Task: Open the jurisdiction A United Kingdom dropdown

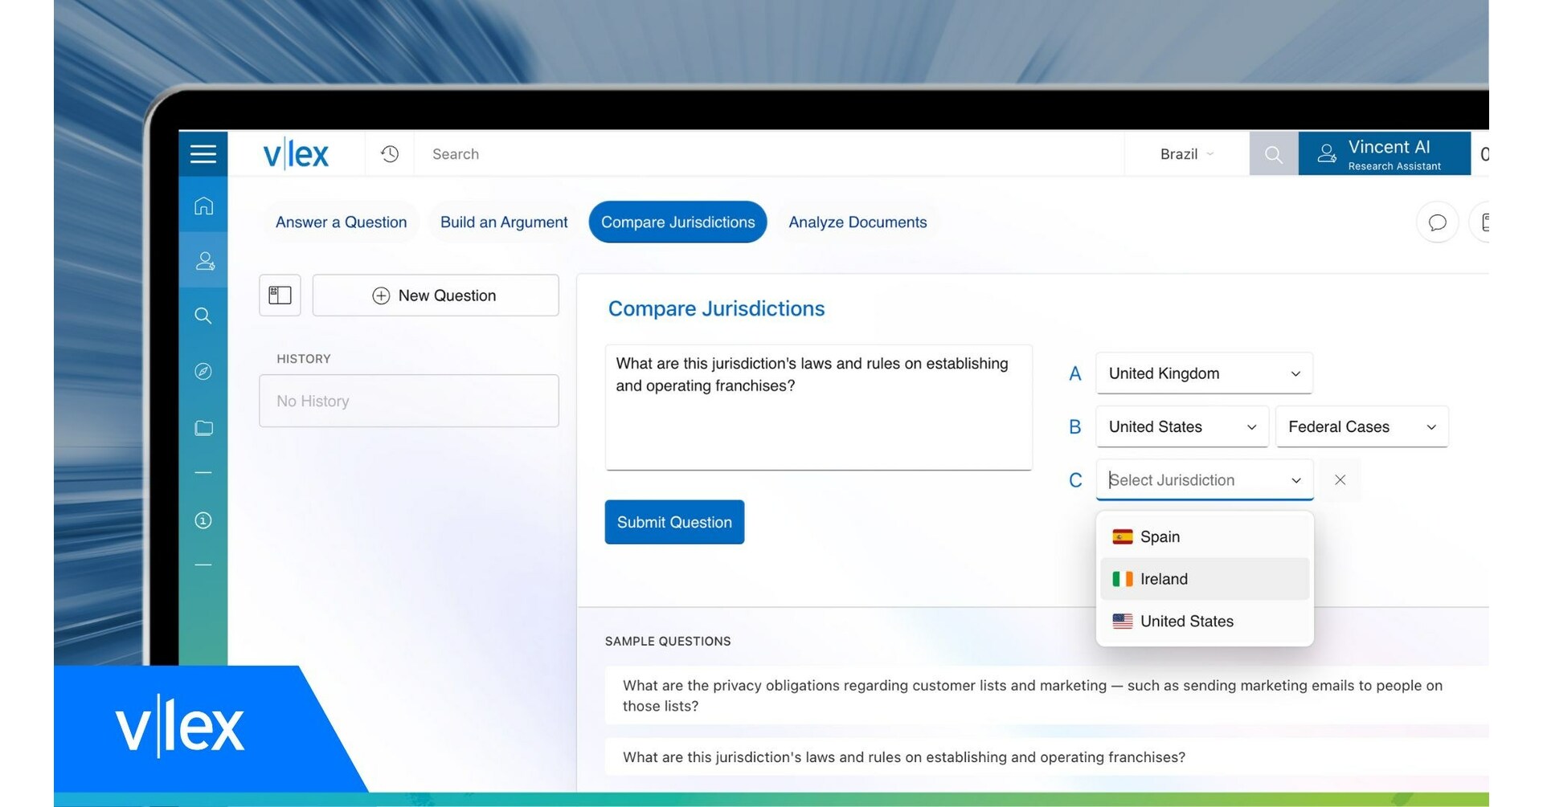Action: pos(1203,373)
